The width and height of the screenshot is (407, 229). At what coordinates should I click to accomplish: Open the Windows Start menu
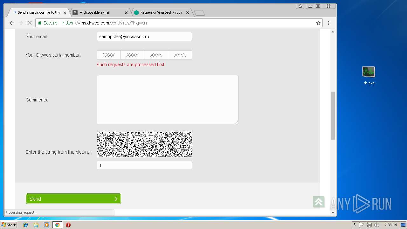(9, 225)
